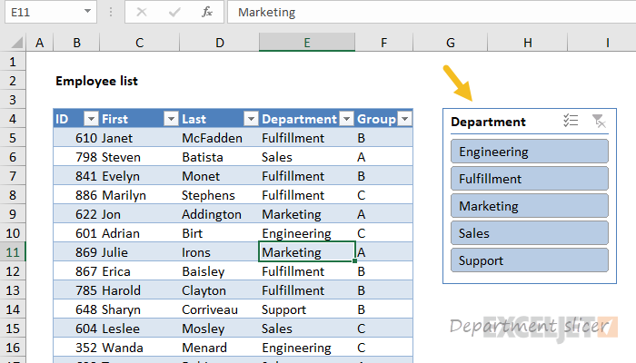Click Steven's Sales department cell
The height and width of the screenshot is (363, 636).
307,157
